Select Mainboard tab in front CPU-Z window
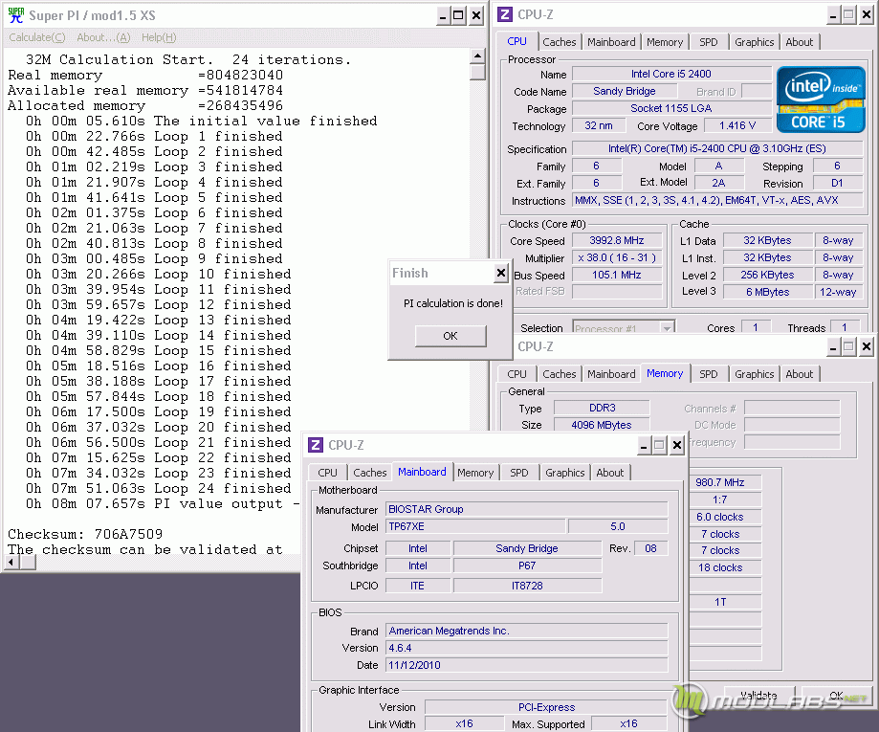The height and width of the screenshot is (732, 879). tap(422, 473)
